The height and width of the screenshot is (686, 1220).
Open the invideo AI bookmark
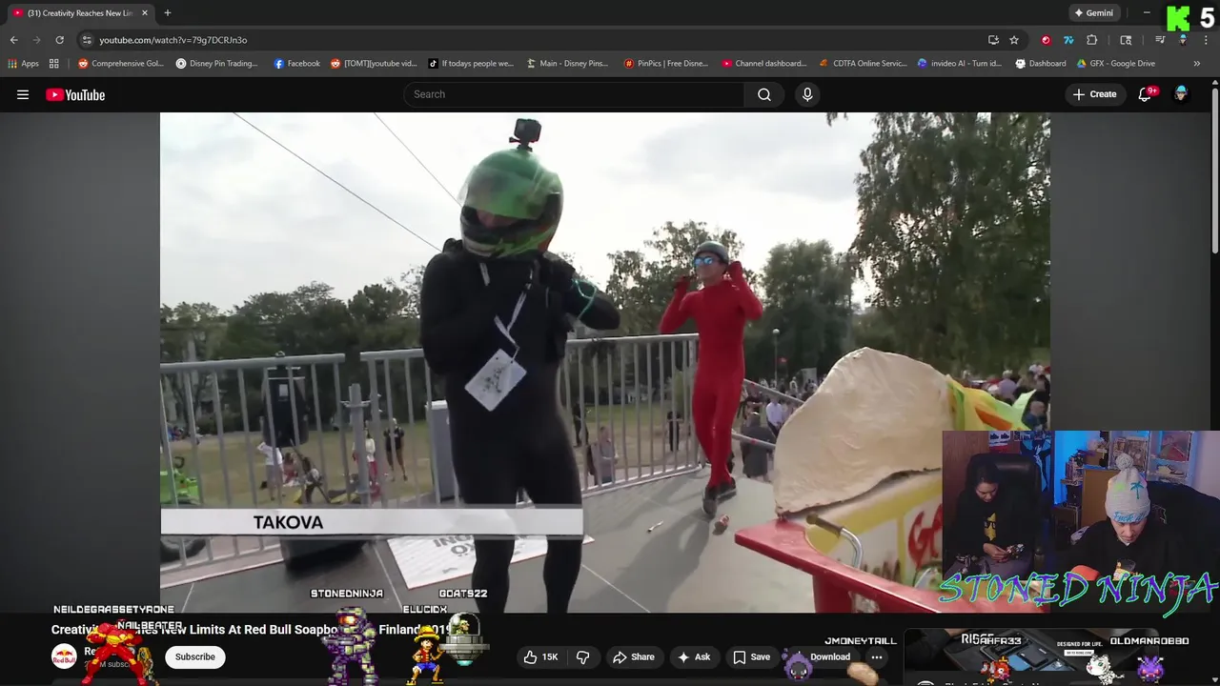pos(960,64)
